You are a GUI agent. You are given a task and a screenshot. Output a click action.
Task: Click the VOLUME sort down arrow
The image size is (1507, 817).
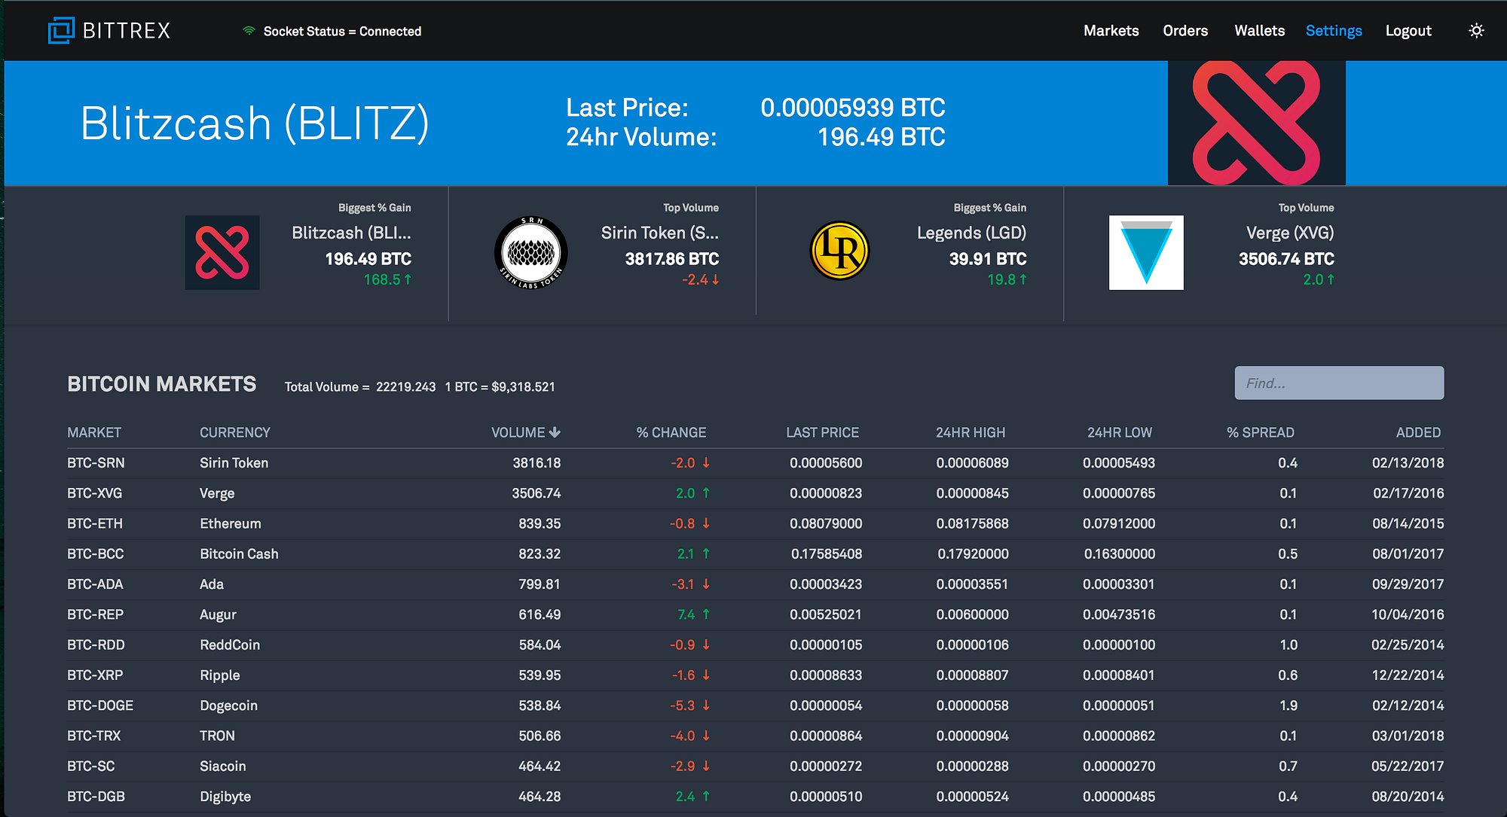point(555,432)
